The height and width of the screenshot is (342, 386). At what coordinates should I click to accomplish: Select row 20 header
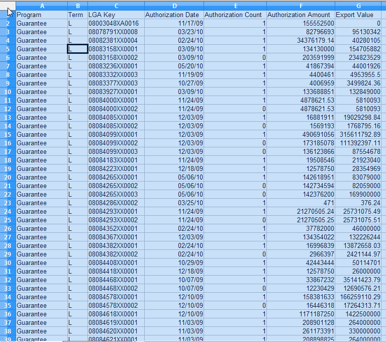click(x=8, y=177)
